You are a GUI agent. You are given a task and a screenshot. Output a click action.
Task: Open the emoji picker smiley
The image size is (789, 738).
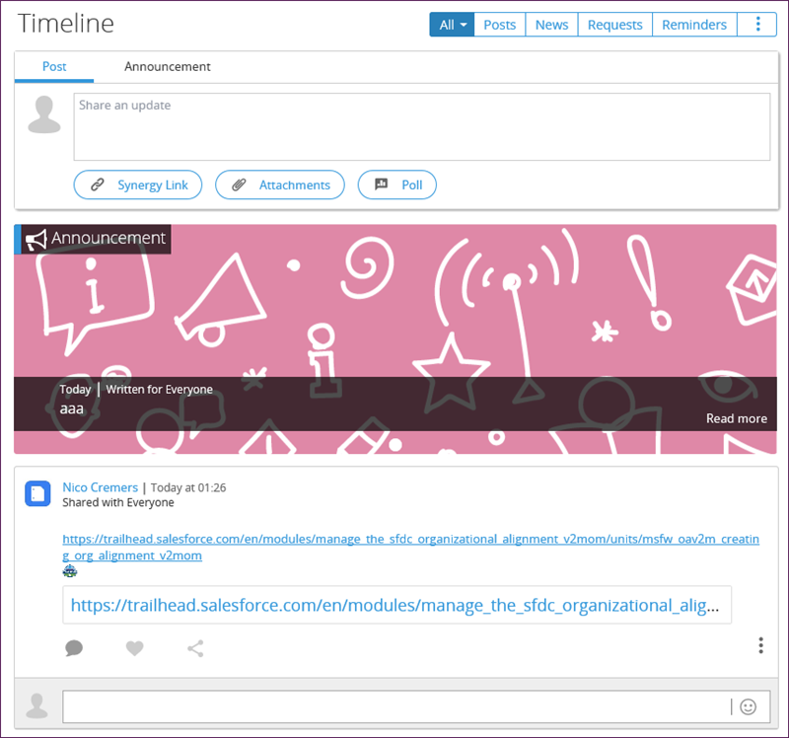click(x=748, y=706)
